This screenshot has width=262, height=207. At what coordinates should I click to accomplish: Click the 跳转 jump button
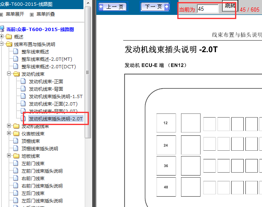click(x=230, y=6)
